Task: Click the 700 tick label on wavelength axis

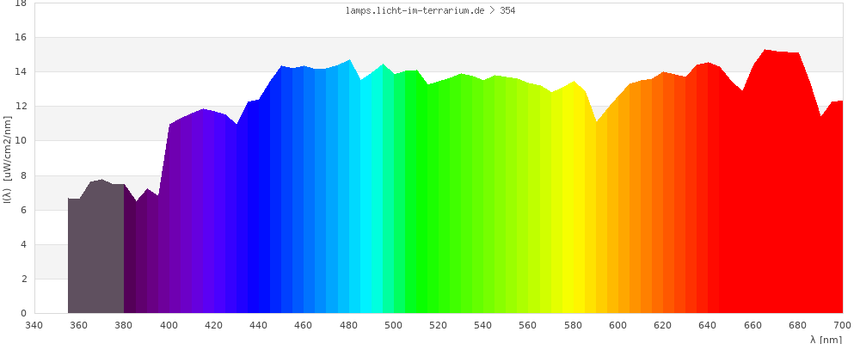Action: point(842,325)
